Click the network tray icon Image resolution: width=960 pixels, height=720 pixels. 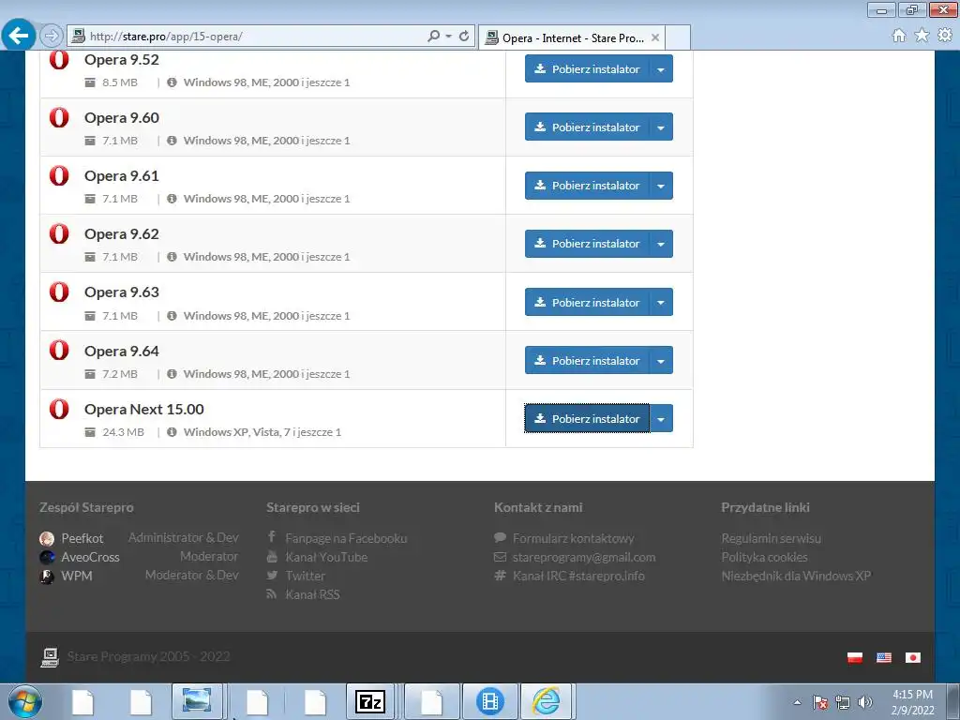(843, 702)
